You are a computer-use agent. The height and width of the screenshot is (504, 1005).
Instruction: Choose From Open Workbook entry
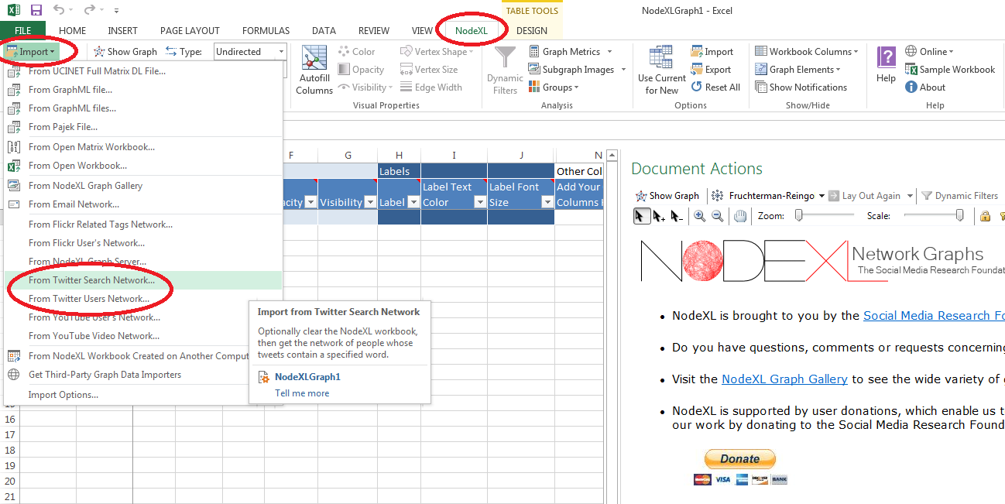pyautogui.click(x=143, y=166)
